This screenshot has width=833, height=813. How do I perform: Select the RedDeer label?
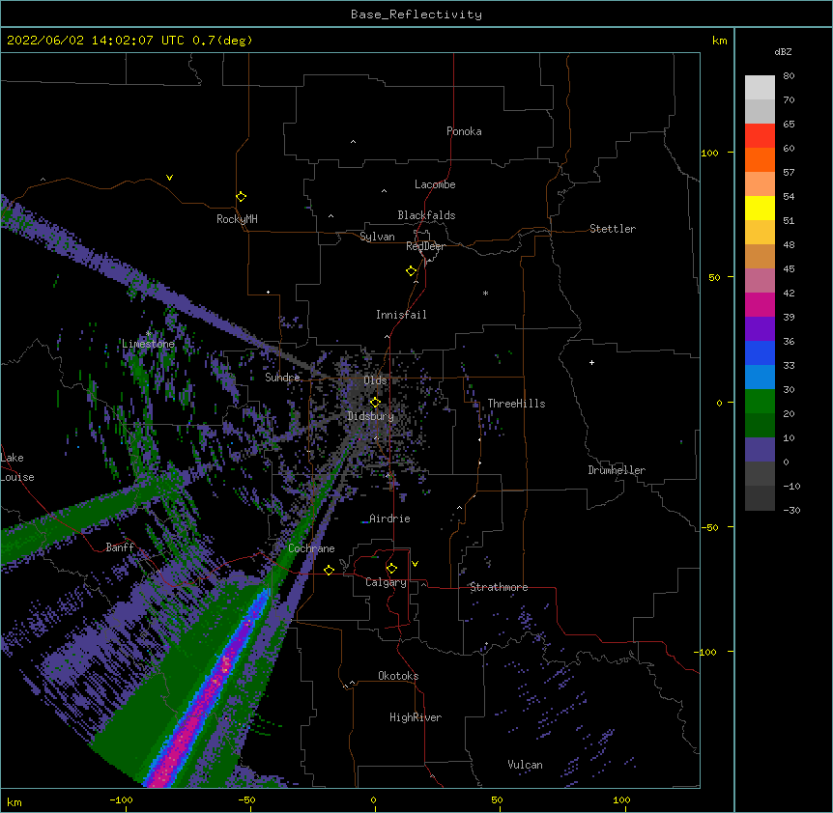click(x=425, y=246)
